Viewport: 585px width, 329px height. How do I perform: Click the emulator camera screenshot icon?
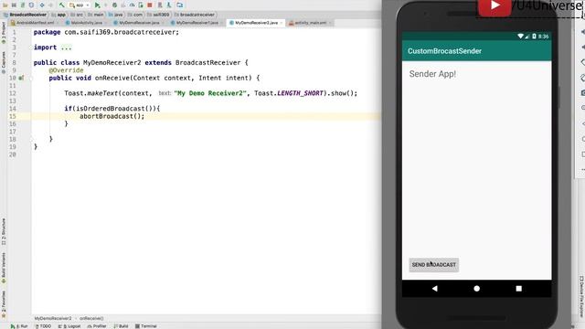click(583, 92)
